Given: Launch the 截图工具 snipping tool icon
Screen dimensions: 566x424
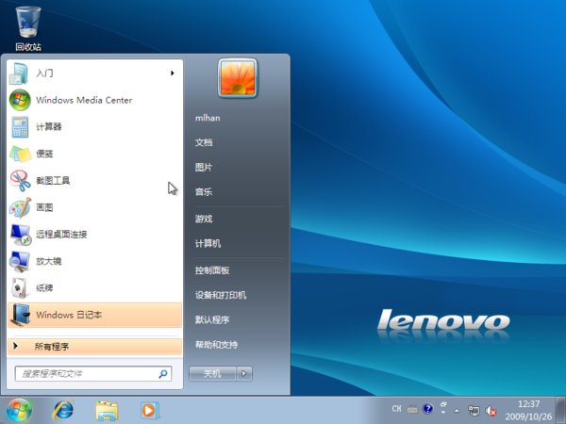Looking at the screenshot, I should click(x=20, y=180).
